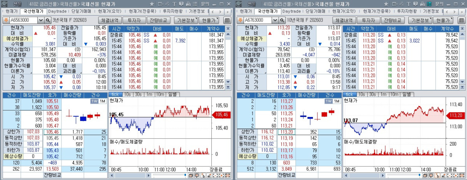Click tab scroll-right arrow in left window

(220, 12)
